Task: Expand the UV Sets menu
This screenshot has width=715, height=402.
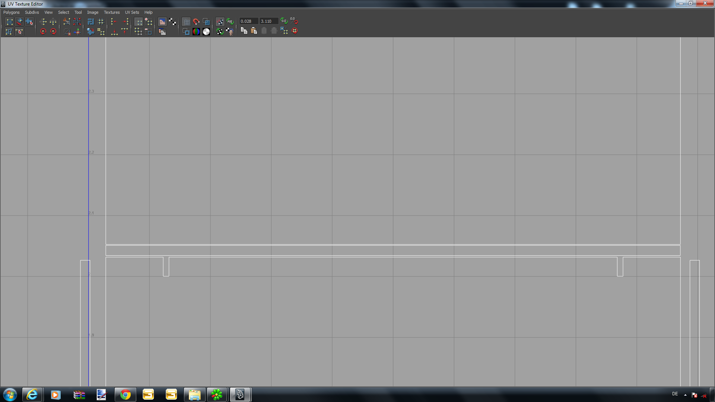Action: click(132, 12)
